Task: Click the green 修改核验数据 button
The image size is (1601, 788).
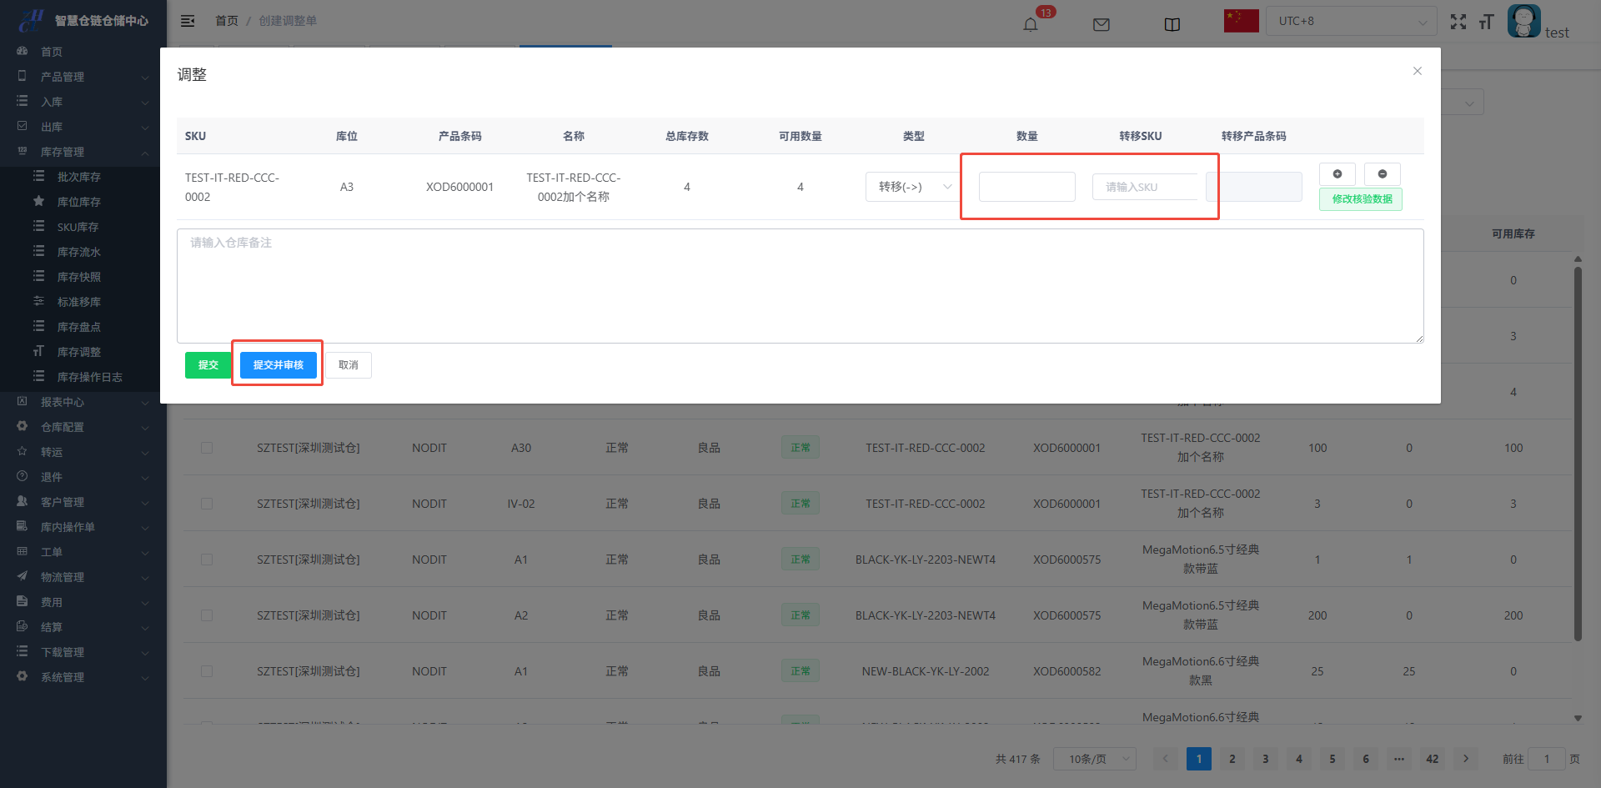Action: 1361,199
